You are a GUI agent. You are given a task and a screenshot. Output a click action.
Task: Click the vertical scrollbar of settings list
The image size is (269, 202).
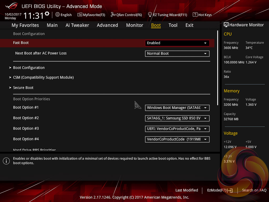[218, 68]
